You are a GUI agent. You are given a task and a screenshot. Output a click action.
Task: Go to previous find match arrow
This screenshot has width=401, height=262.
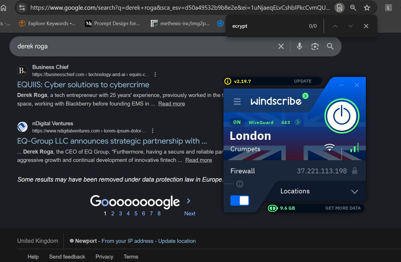click(x=335, y=26)
